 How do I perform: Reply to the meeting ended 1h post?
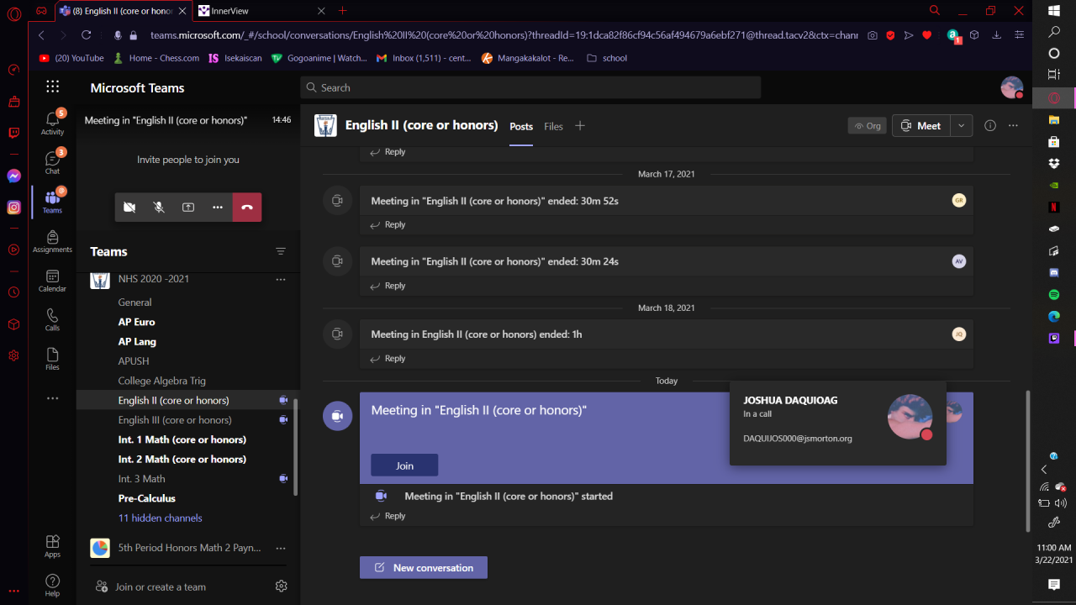(x=388, y=359)
